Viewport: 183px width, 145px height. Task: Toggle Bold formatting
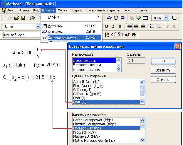click(x=106, y=26)
